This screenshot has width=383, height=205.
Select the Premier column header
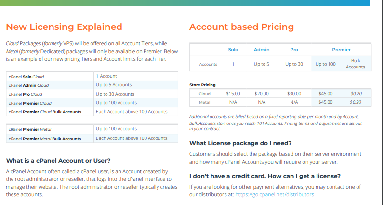[341, 50]
